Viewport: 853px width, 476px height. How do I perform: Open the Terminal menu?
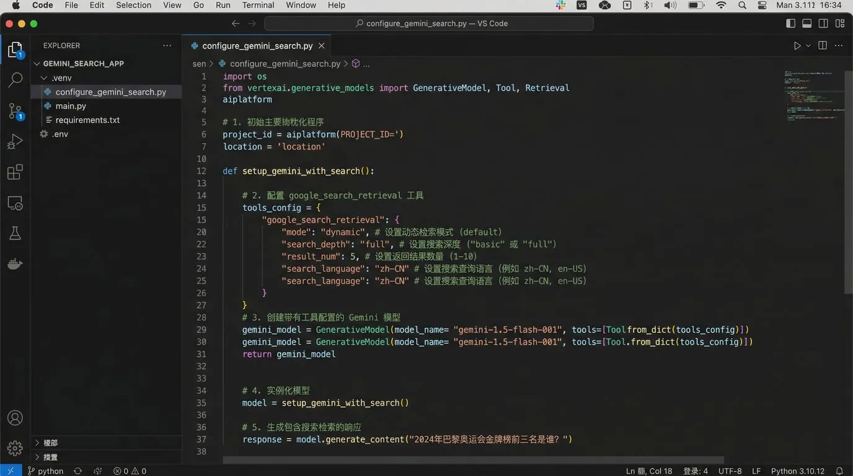[x=258, y=5]
